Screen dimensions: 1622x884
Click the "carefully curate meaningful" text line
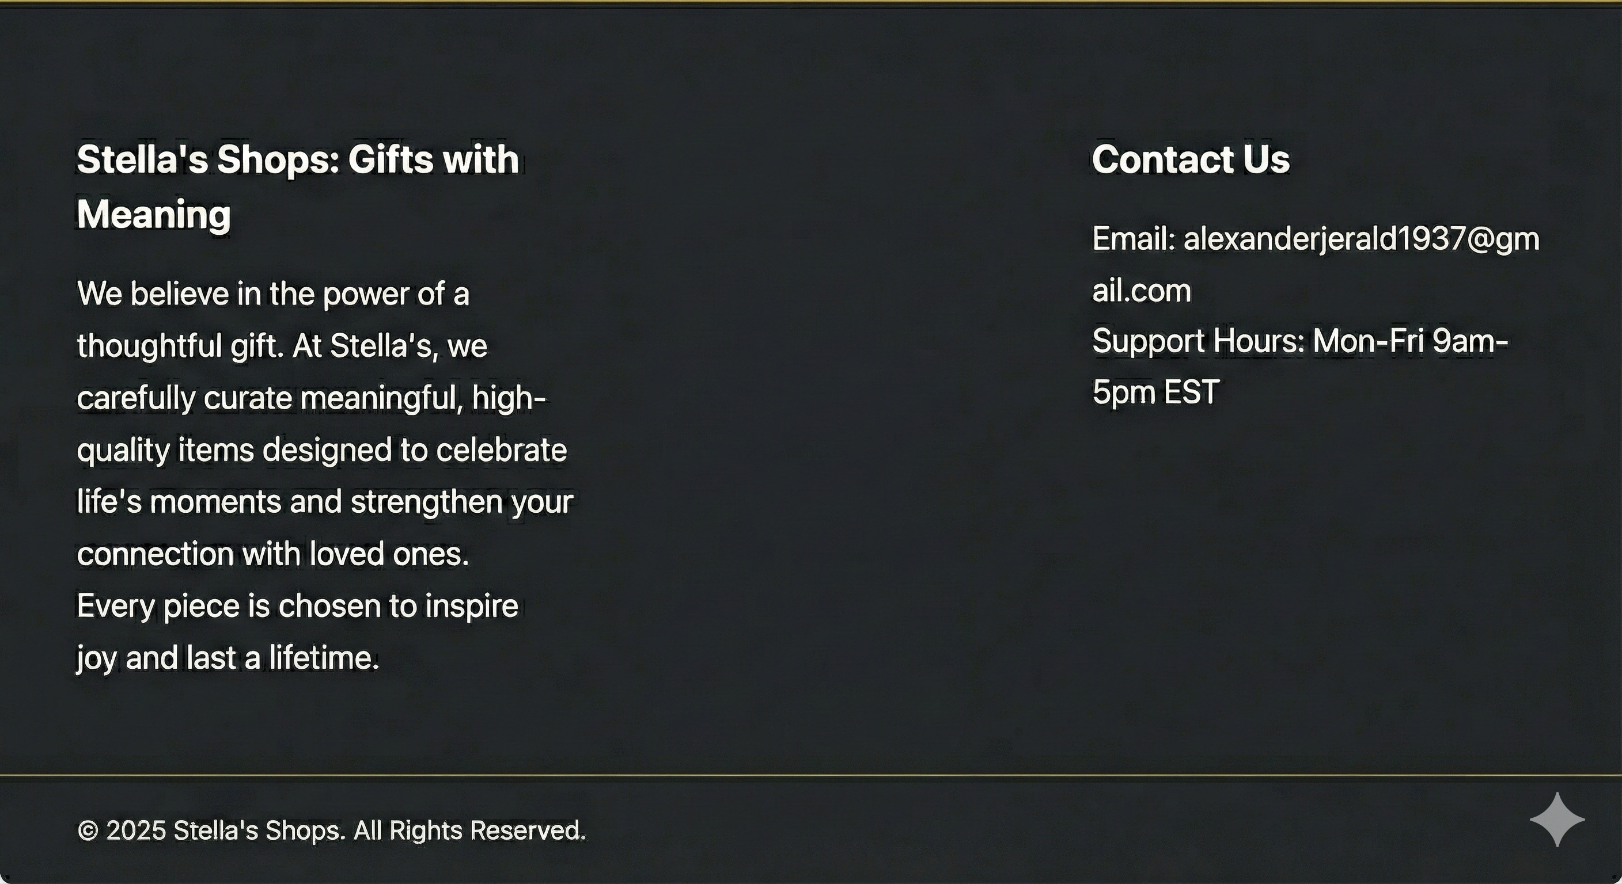(271, 398)
